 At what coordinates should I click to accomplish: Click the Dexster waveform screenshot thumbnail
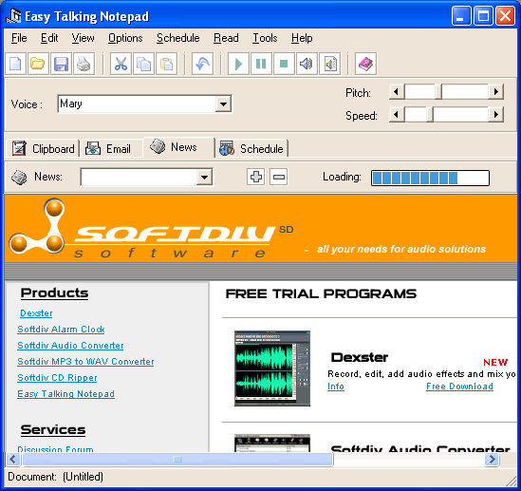tap(272, 368)
